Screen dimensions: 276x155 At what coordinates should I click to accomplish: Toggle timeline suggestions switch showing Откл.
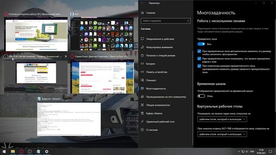pos(201,96)
